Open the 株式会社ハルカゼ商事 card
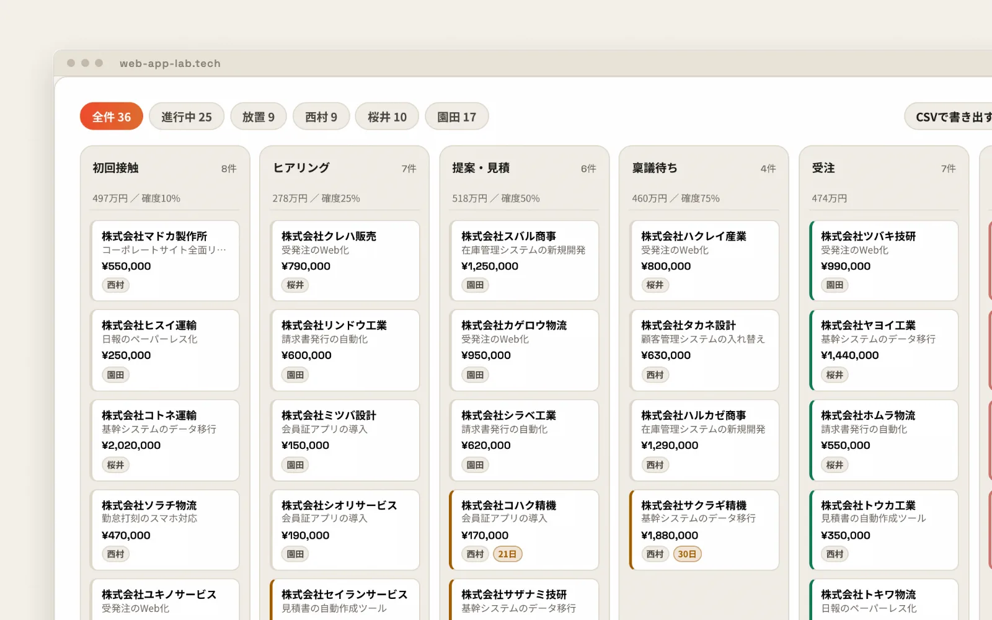 [x=704, y=440]
